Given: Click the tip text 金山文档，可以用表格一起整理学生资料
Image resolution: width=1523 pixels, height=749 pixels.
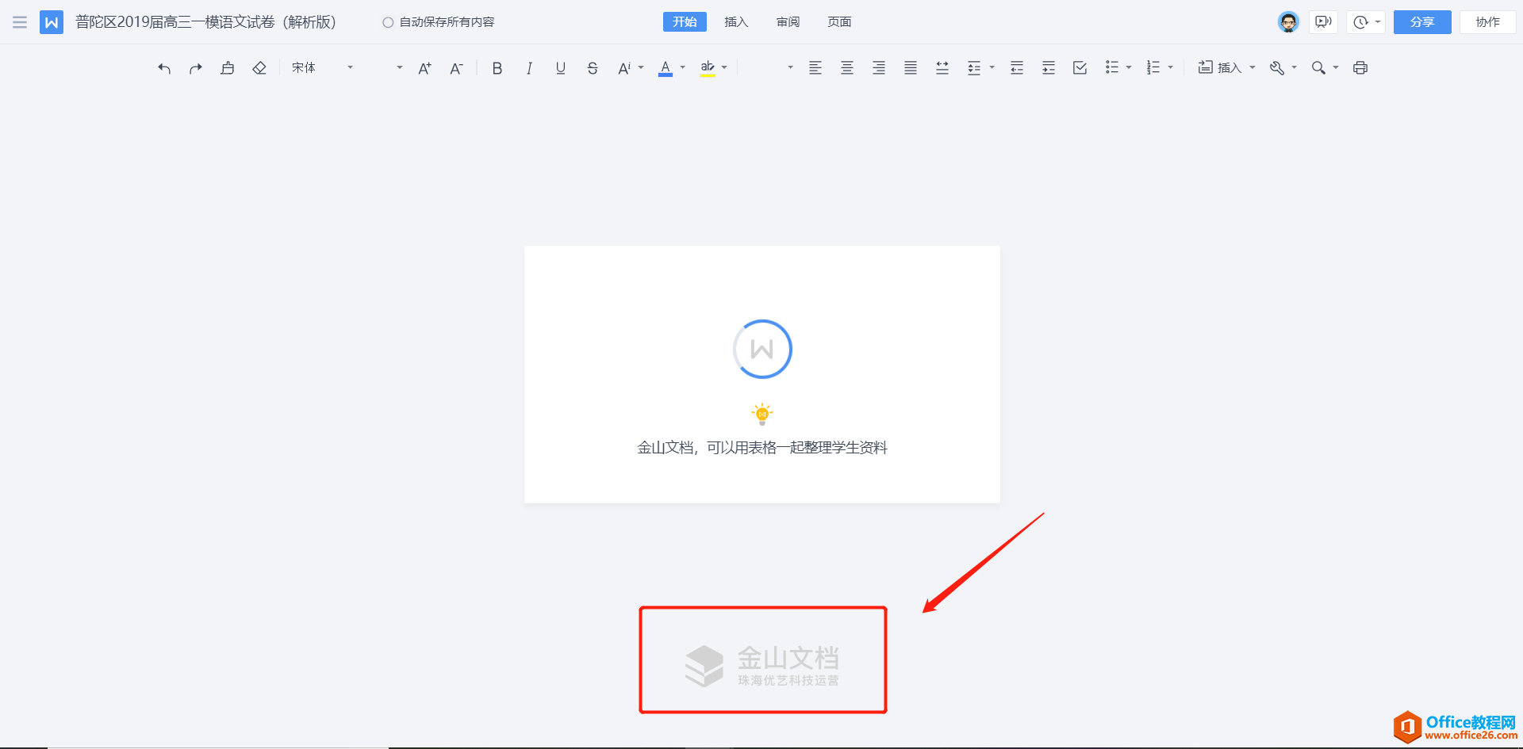Looking at the screenshot, I should [762, 448].
